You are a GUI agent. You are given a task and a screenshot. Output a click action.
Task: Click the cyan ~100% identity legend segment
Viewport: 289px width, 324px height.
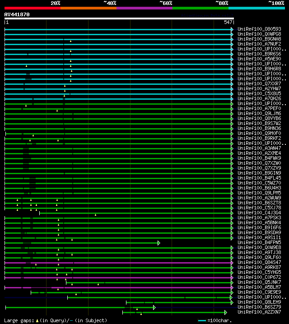(x=257, y=8)
